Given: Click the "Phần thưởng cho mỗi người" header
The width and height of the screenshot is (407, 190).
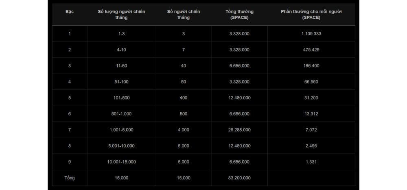Looking at the screenshot, I should tap(311, 15).
